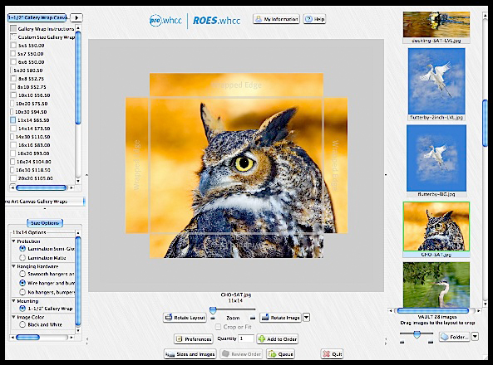Image resolution: width=493 pixels, height=365 pixels.
Task: Click the zoom out icon below zoom slider
Action: click(x=213, y=319)
